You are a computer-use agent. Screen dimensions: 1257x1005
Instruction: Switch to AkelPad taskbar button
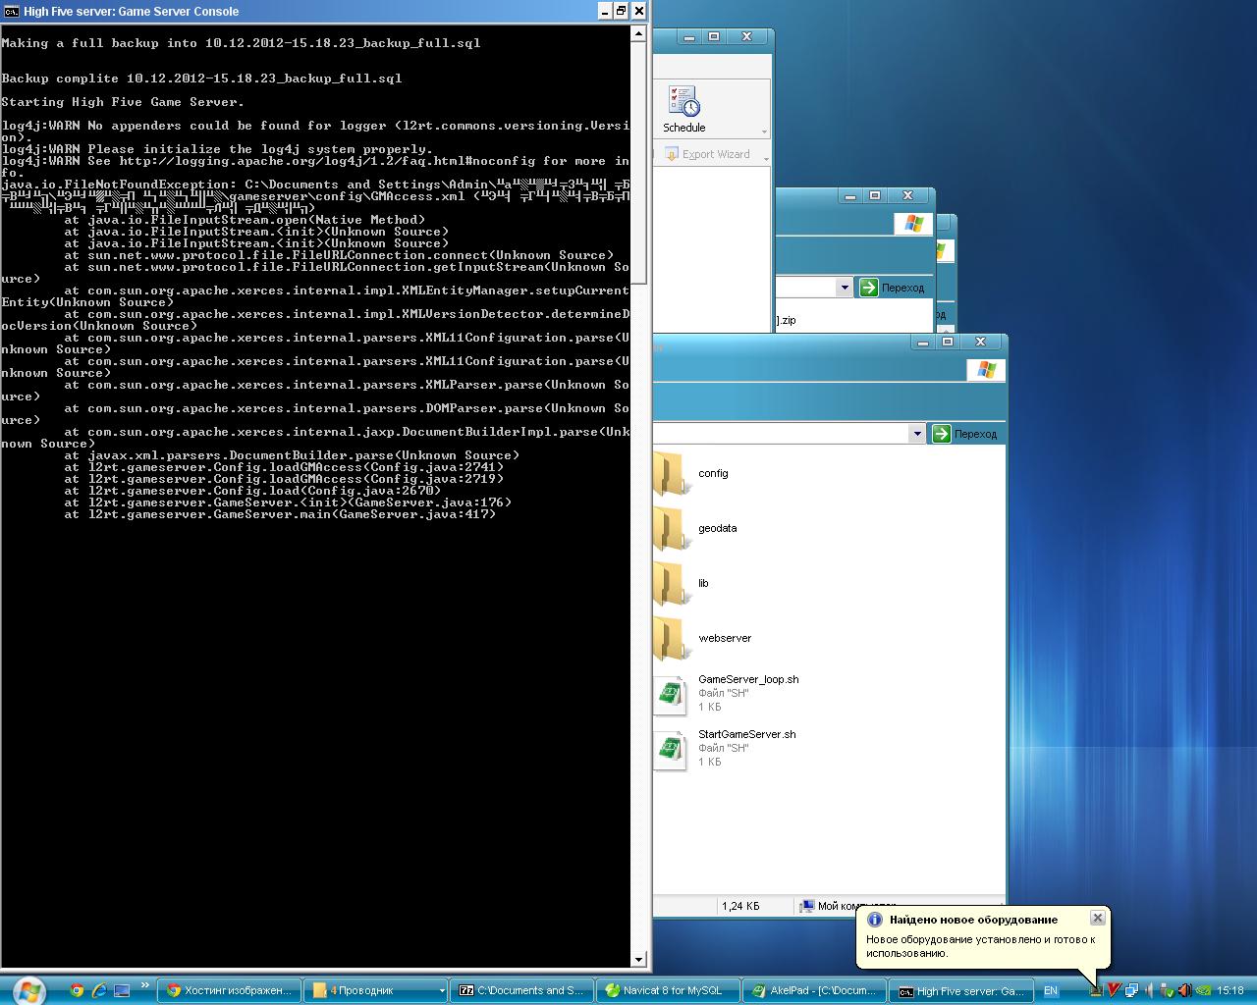pos(814,991)
